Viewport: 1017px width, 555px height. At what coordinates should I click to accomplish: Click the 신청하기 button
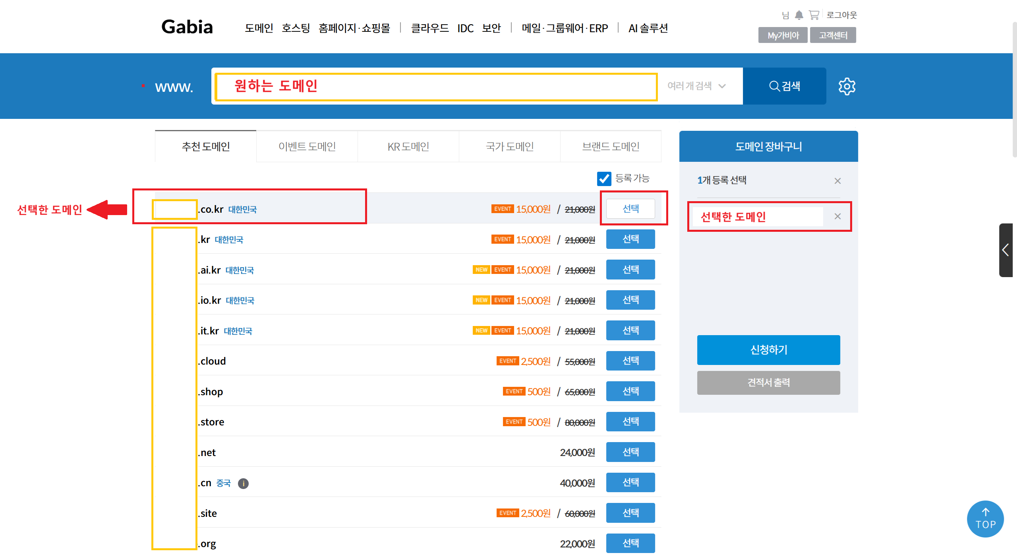(x=768, y=349)
